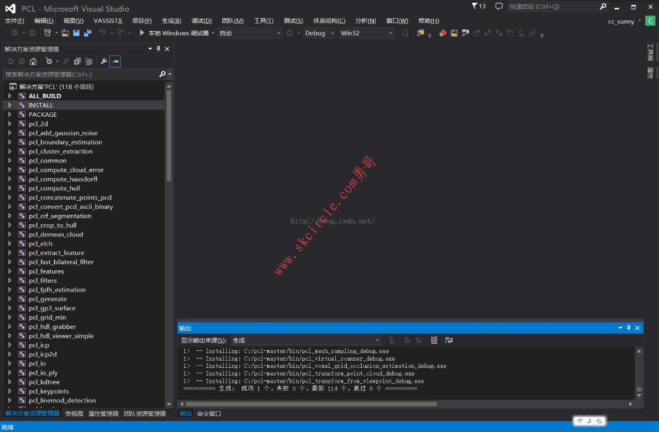Open the Output source dropdown showing 生成
This screenshot has height=432, width=659.
pos(305,340)
